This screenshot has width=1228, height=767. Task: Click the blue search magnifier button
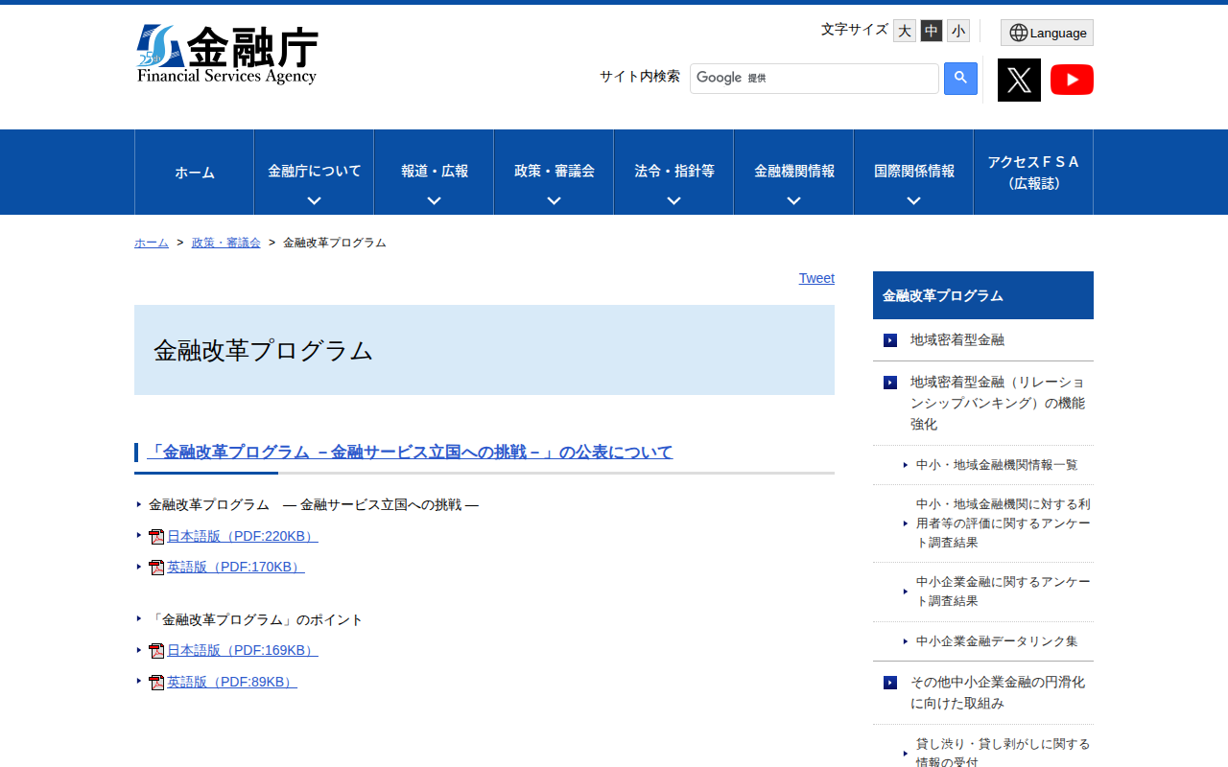[960, 79]
